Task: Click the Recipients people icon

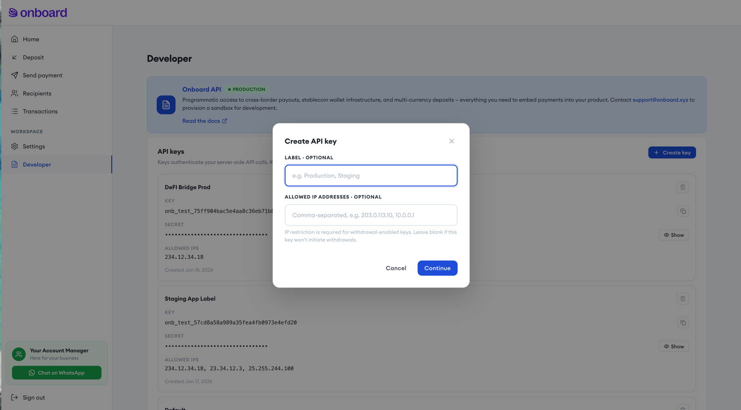Action: click(x=15, y=94)
